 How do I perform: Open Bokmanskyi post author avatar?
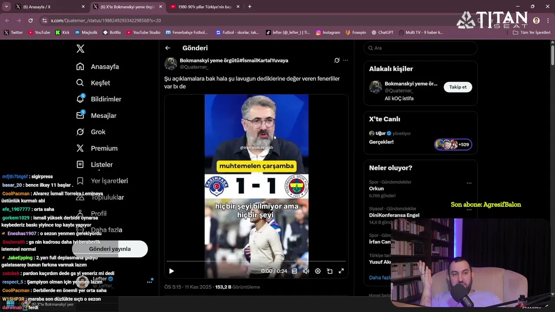pos(170,64)
